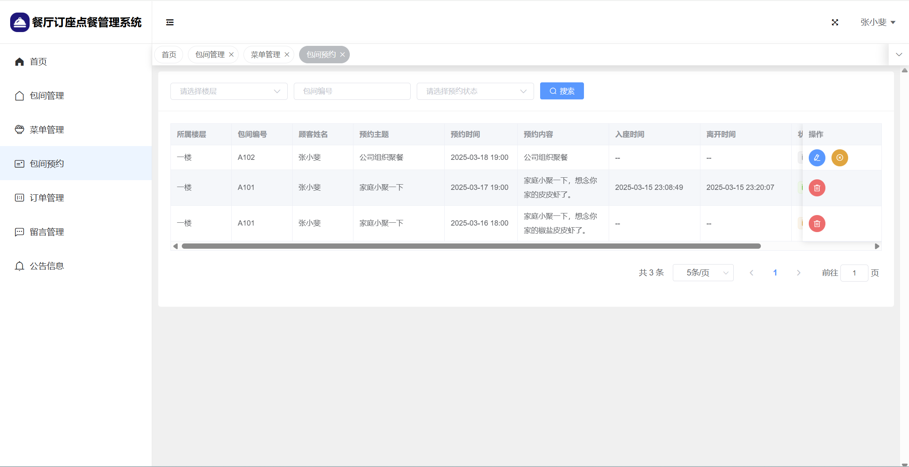Click the hamburger menu collapse icon
This screenshot has height=467, width=909.
tap(170, 22)
